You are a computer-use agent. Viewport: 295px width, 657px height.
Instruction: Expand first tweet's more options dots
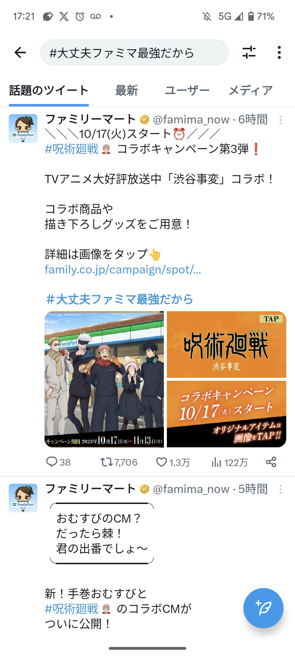tap(281, 120)
